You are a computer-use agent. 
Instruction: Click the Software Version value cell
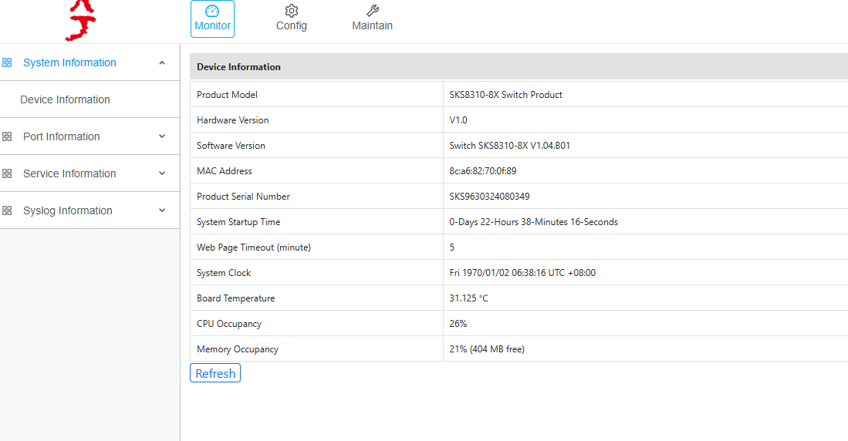click(509, 146)
